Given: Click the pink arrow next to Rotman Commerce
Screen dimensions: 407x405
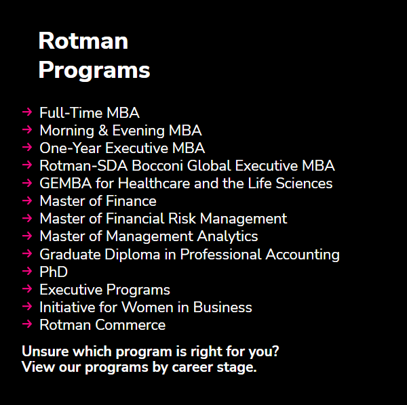Looking at the screenshot, I should coord(27,324).
